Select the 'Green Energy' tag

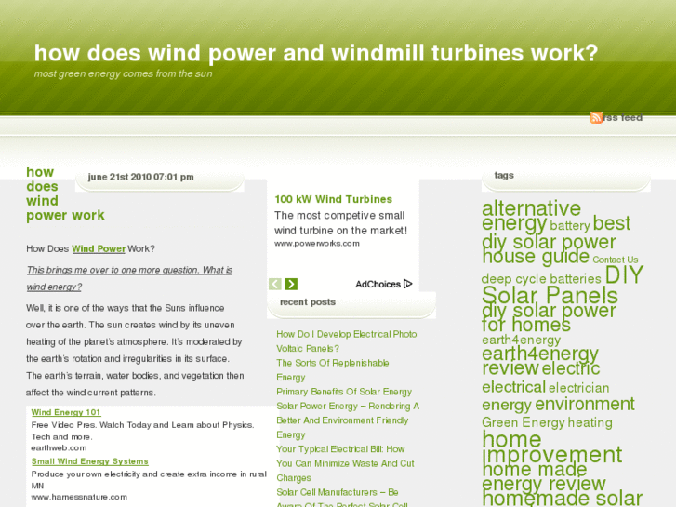(x=524, y=422)
